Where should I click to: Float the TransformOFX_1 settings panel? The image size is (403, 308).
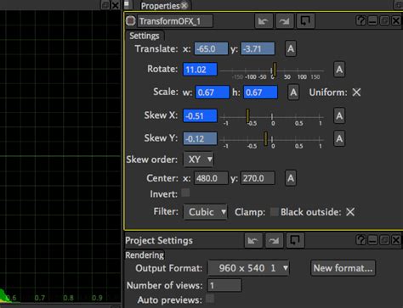[x=384, y=20]
